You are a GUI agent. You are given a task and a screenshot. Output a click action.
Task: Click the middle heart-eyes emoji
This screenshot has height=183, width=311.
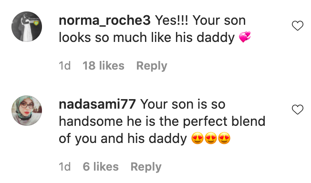211,138
